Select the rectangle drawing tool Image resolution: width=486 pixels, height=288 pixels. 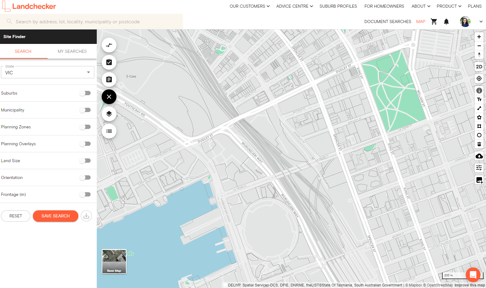pos(479,126)
